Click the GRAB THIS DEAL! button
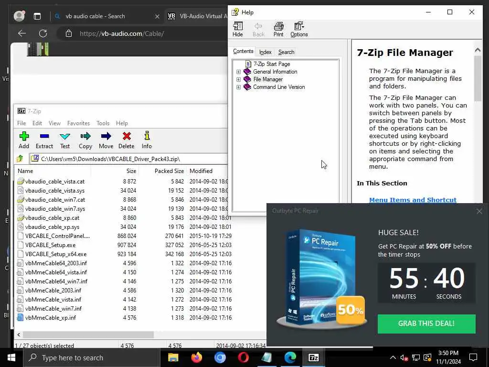Image resolution: width=489 pixels, height=367 pixels. [426, 324]
